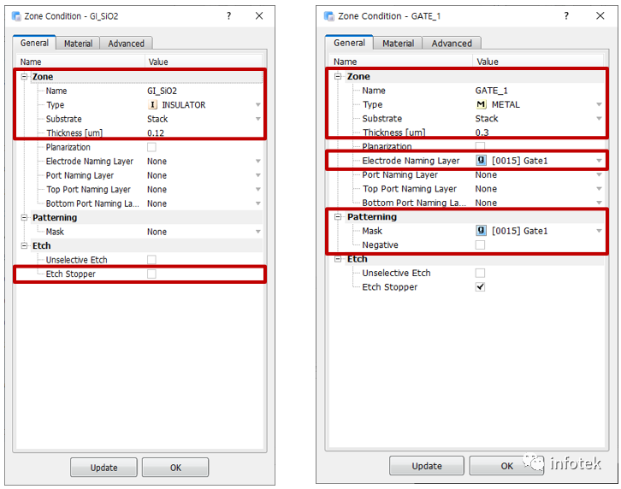
Task: Click the Name column header in GATE_1 dialog
Action: [401, 62]
